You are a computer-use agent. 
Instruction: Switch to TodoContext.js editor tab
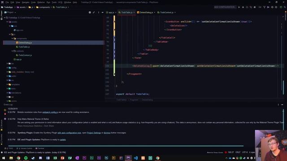point(166,13)
